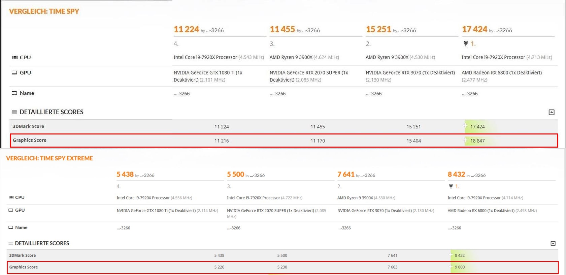Click the GPU monitor icon in Time Spy comparison
The image size is (566, 275).
14,73
